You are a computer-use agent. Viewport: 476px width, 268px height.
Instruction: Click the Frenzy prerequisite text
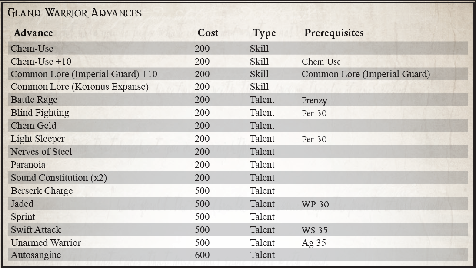314,101
